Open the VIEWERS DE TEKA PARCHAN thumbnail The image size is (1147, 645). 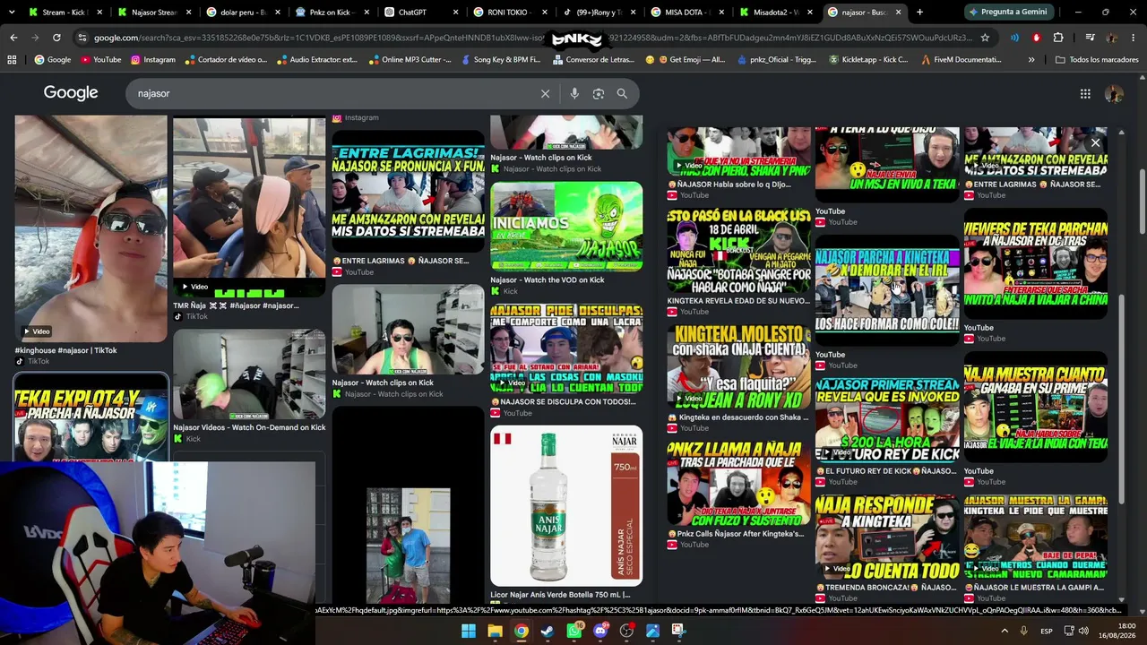point(1036,263)
